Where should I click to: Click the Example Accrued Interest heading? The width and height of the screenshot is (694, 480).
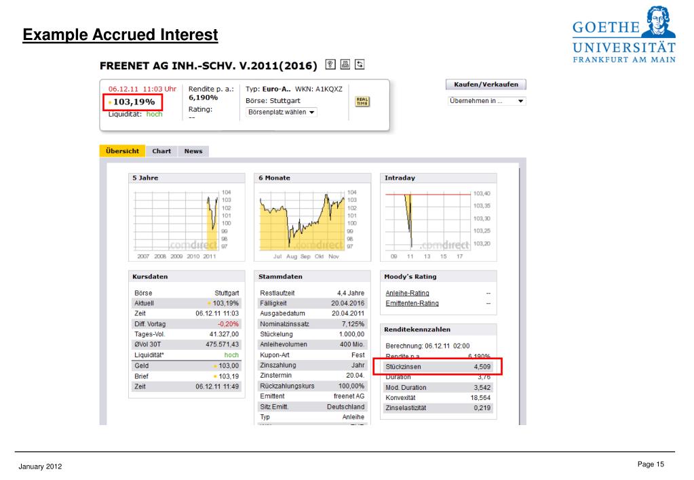tap(120, 35)
